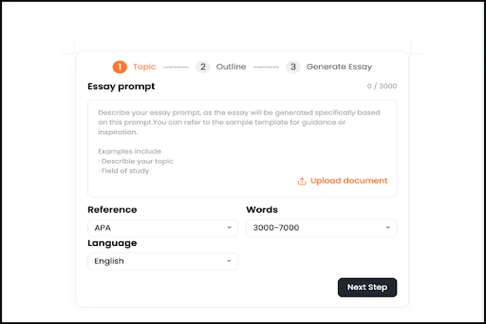Click the Words dropdown arrow icon
486x324 pixels.
388,228
